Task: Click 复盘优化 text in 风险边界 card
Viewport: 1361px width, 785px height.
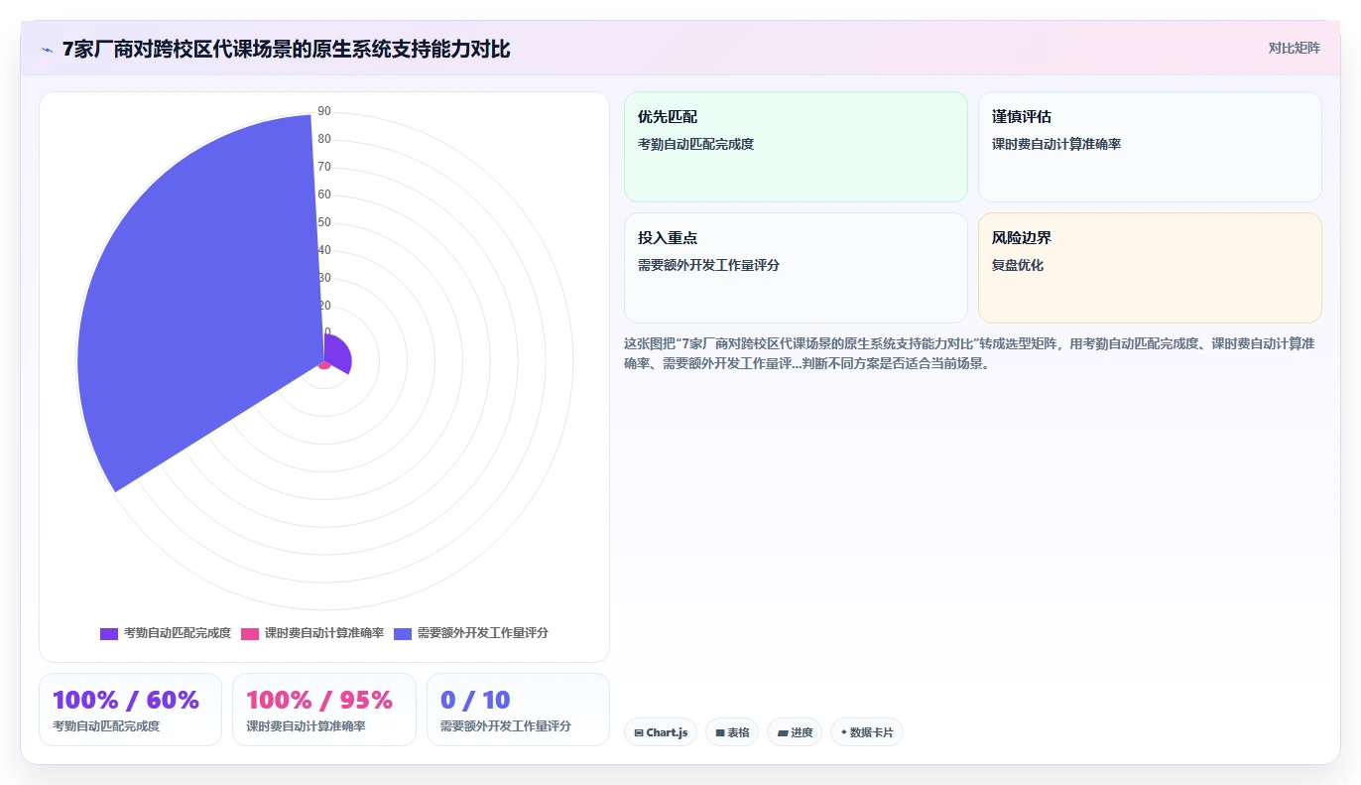Action: [x=1018, y=265]
